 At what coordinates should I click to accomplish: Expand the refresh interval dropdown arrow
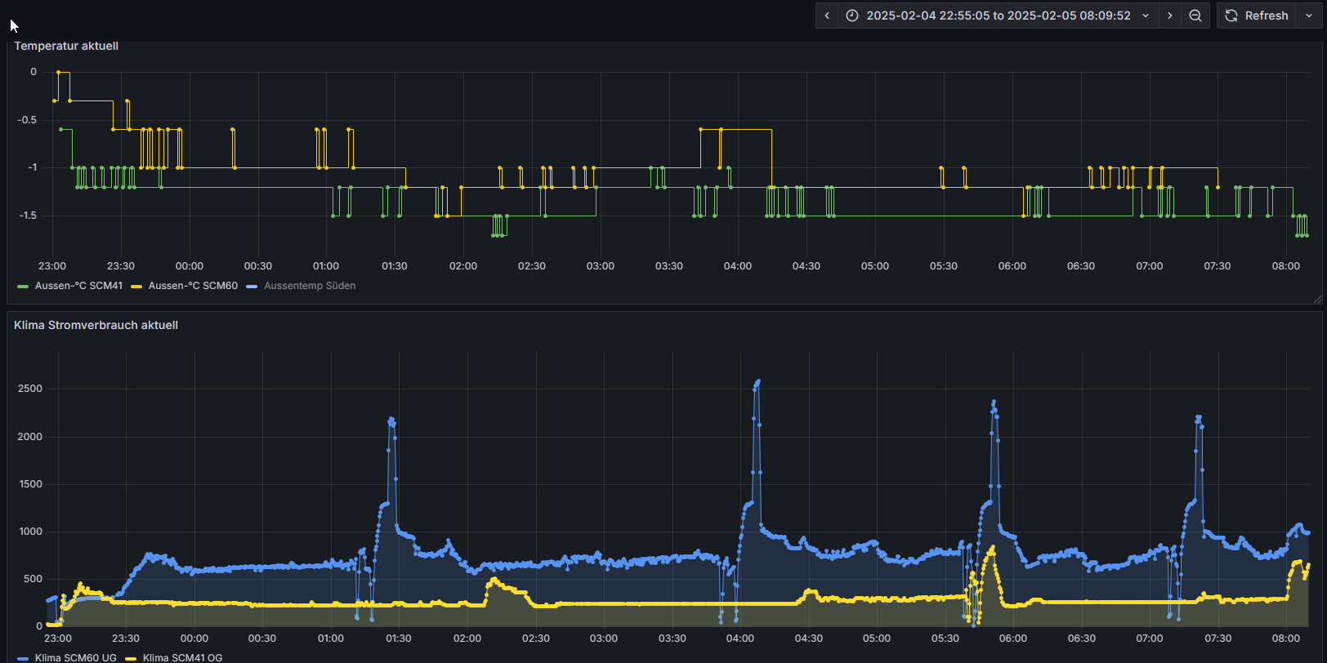(x=1309, y=16)
